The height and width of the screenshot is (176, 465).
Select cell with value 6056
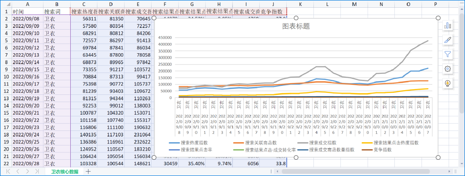(x=246, y=163)
